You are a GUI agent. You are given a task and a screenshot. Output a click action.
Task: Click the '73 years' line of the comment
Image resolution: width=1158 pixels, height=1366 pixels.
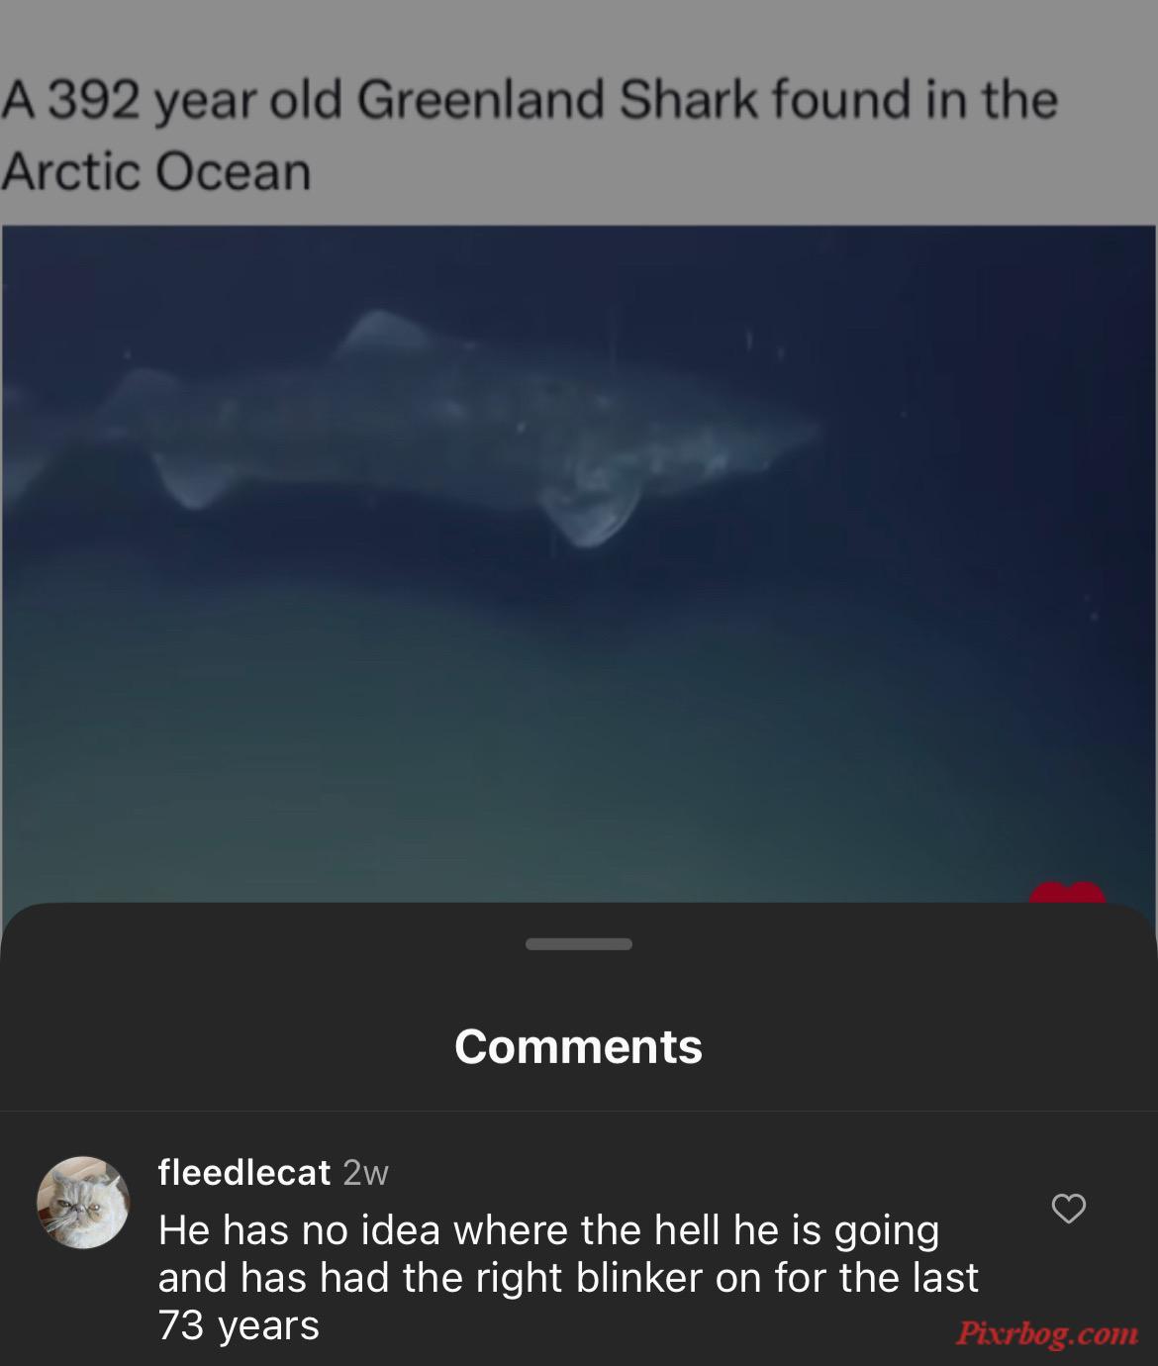(239, 1324)
